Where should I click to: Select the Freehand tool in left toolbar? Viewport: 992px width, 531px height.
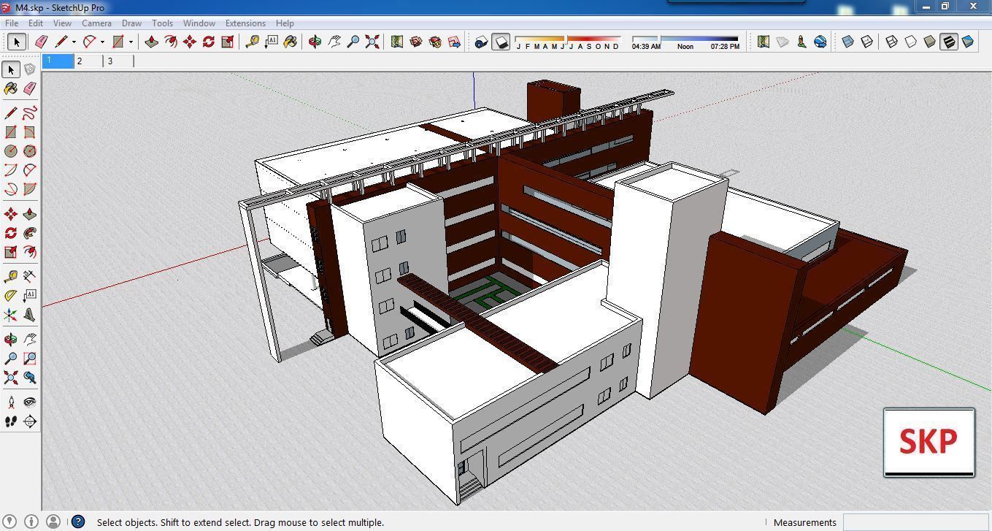[29, 113]
